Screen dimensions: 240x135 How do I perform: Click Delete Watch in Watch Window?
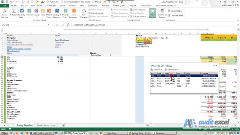pyautogui.click(x=171, y=70)
